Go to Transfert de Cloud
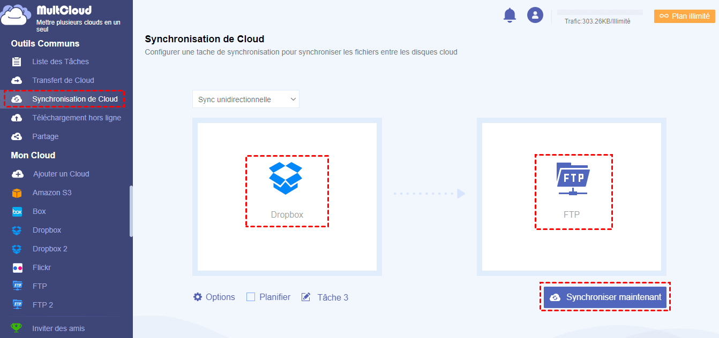The height and width of the screenshot is (338, 719). click(x=63, y=80)
